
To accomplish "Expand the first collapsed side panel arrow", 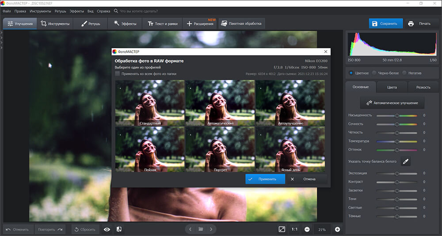I will point(1,33).
